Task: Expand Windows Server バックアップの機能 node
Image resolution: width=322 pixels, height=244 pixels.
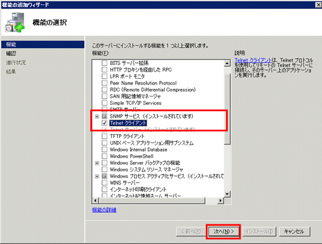Action: pyautogui.click(x=97, y=163)
